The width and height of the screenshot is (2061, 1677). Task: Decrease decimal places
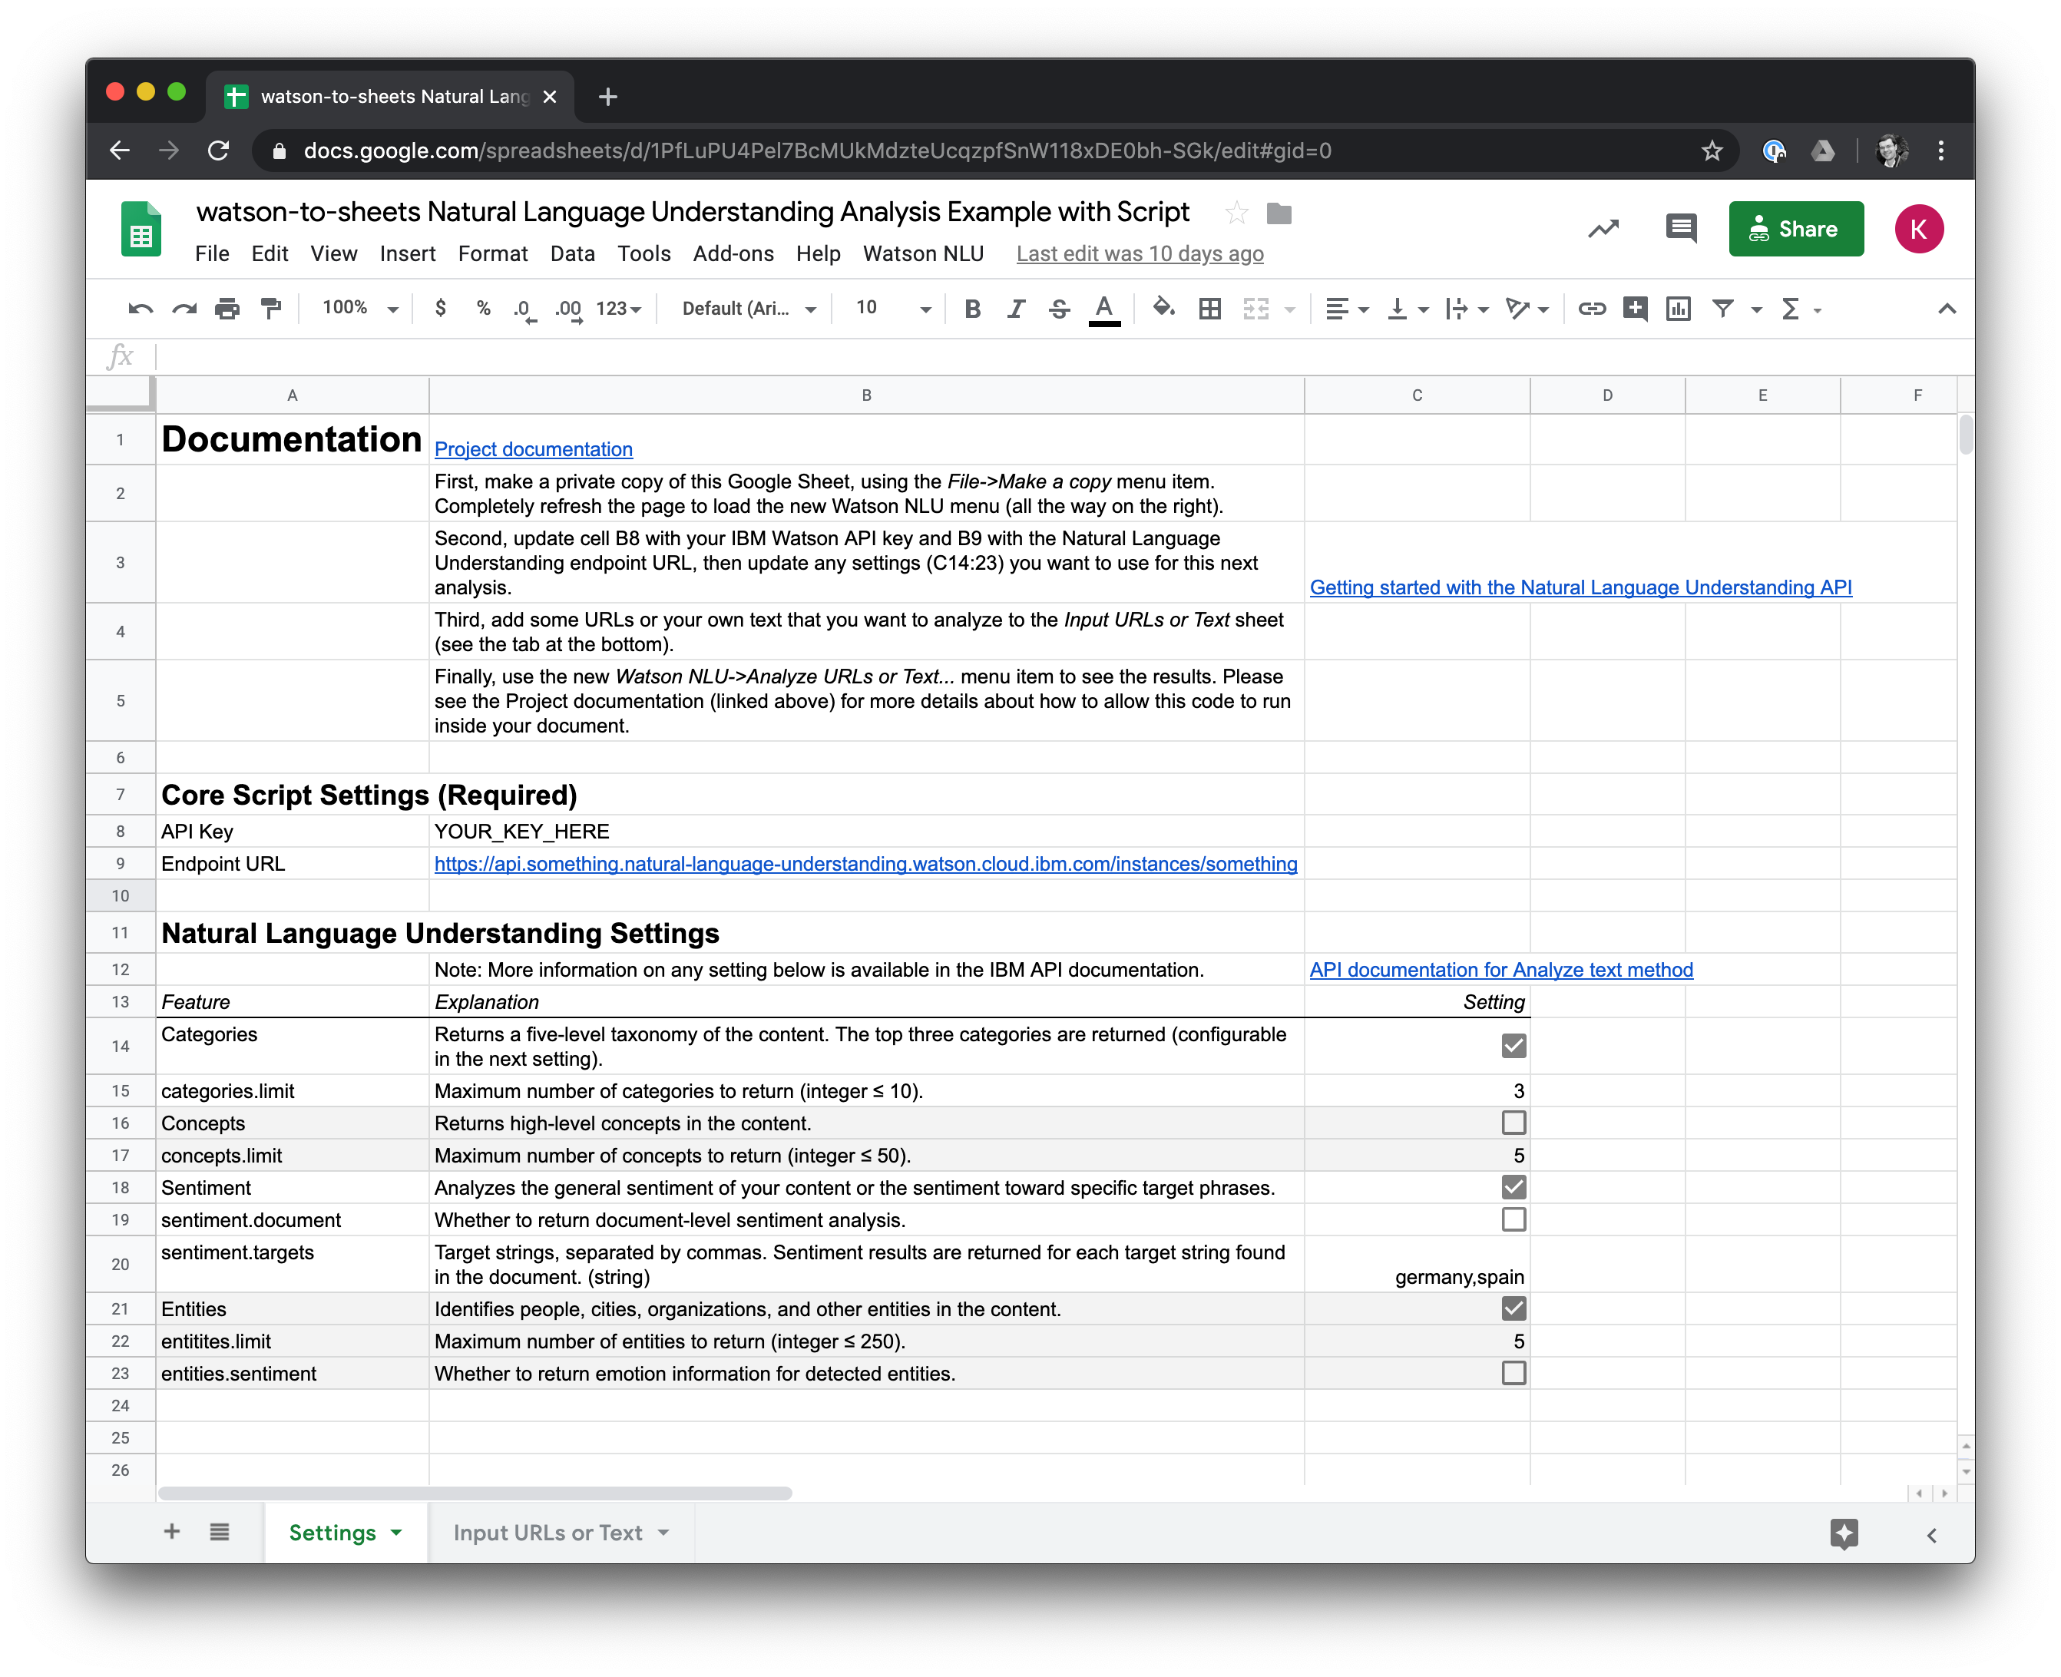(x=524, y=309)
